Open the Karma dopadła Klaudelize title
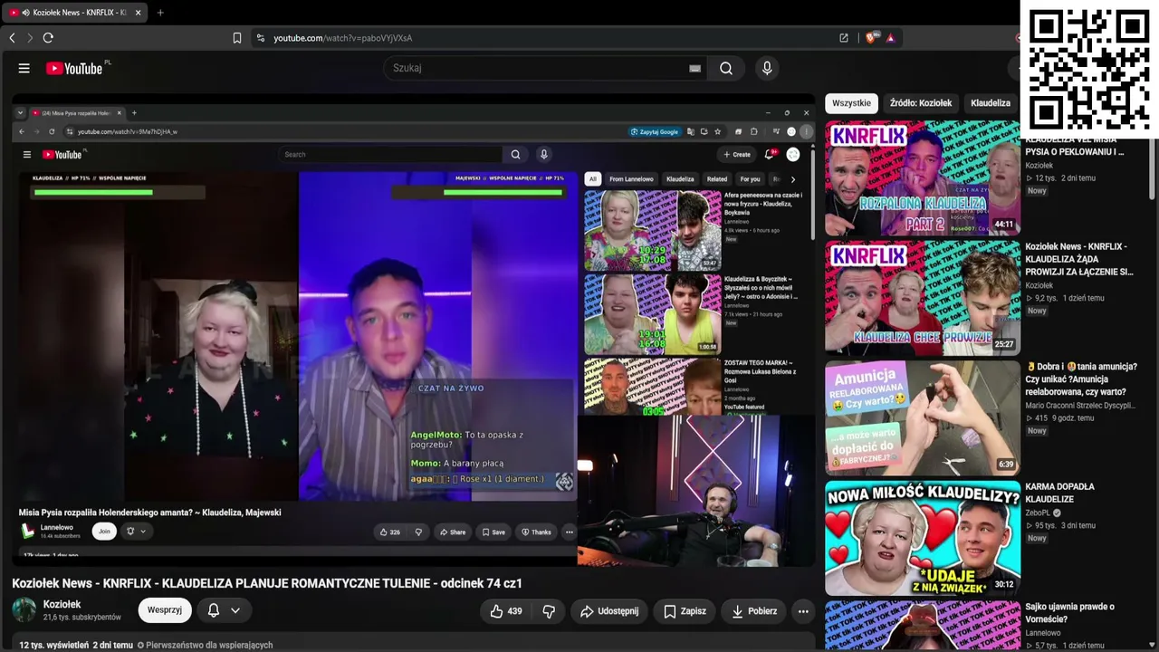The width and height of the screenshot is (1159, 652). (x=1060, y=493)
